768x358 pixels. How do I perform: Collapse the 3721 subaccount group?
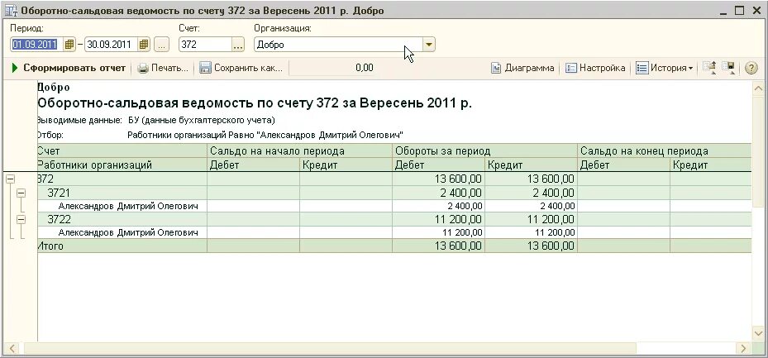(x=21, y=193)
